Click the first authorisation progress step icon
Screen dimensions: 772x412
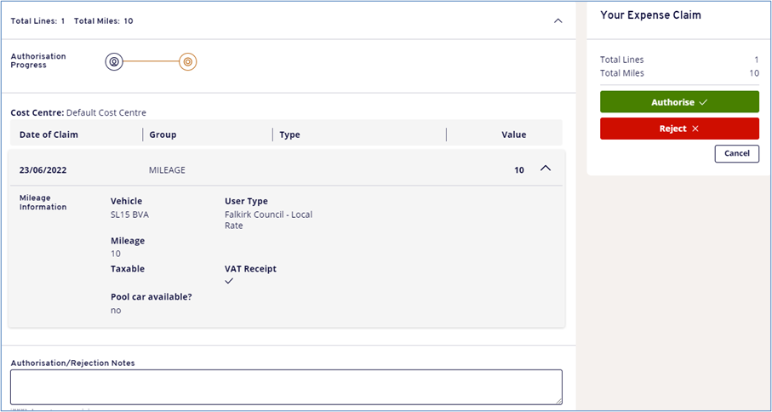[x=114, y=61]
